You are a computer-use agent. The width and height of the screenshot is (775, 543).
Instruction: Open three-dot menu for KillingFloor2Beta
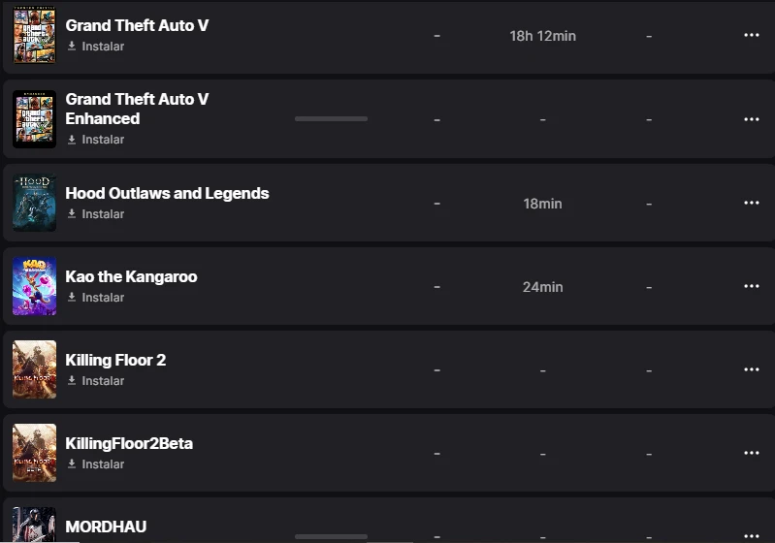pos(751,454)
